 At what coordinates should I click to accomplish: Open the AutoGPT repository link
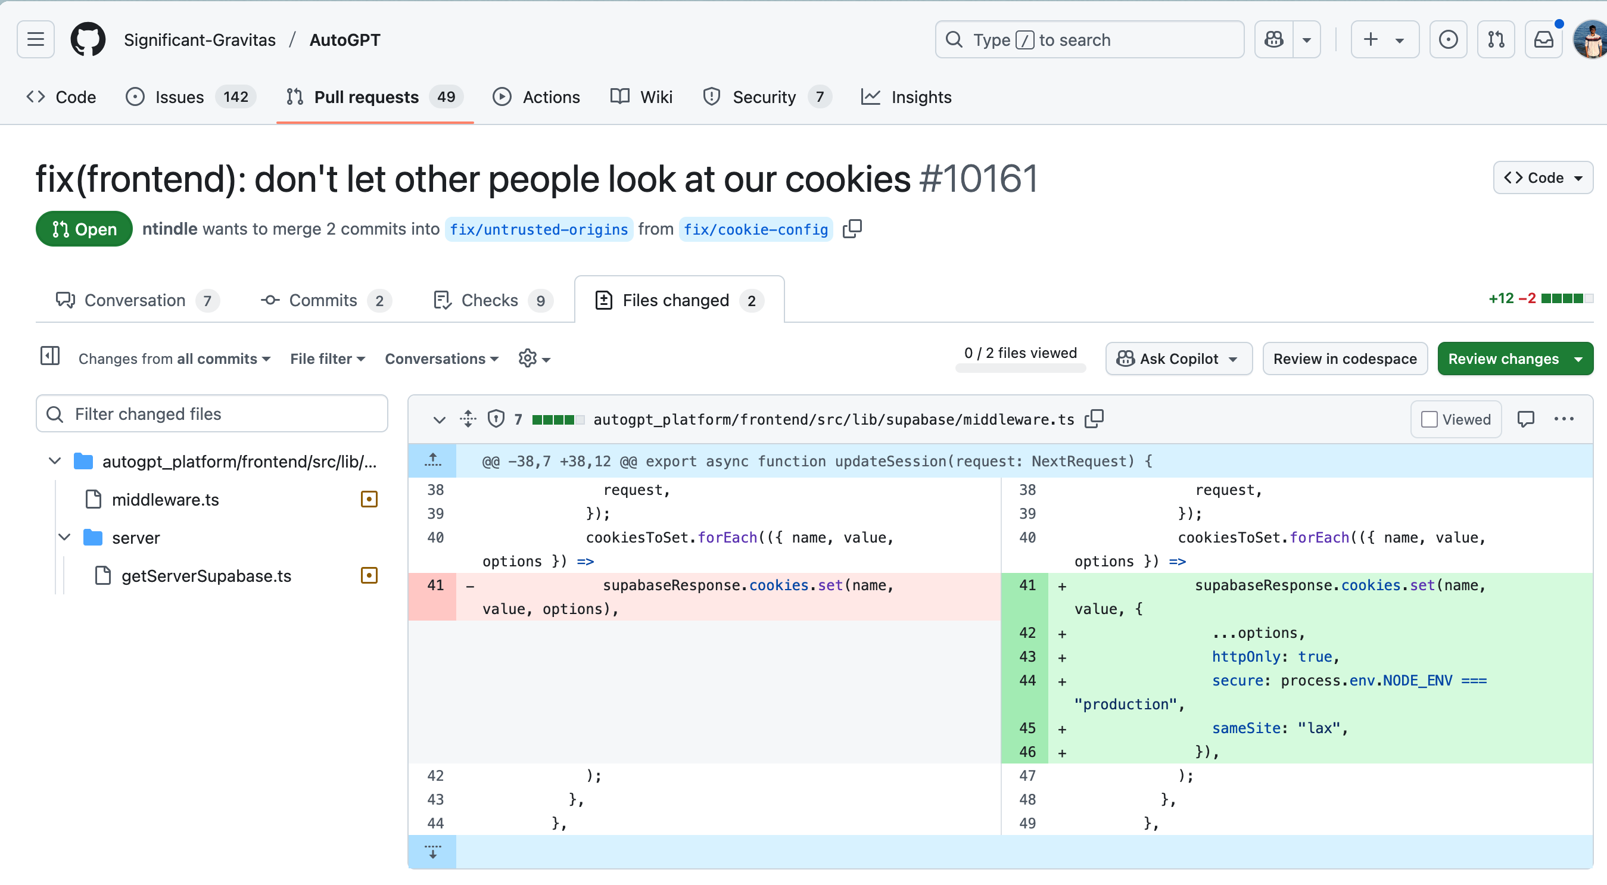pos(345,40)
